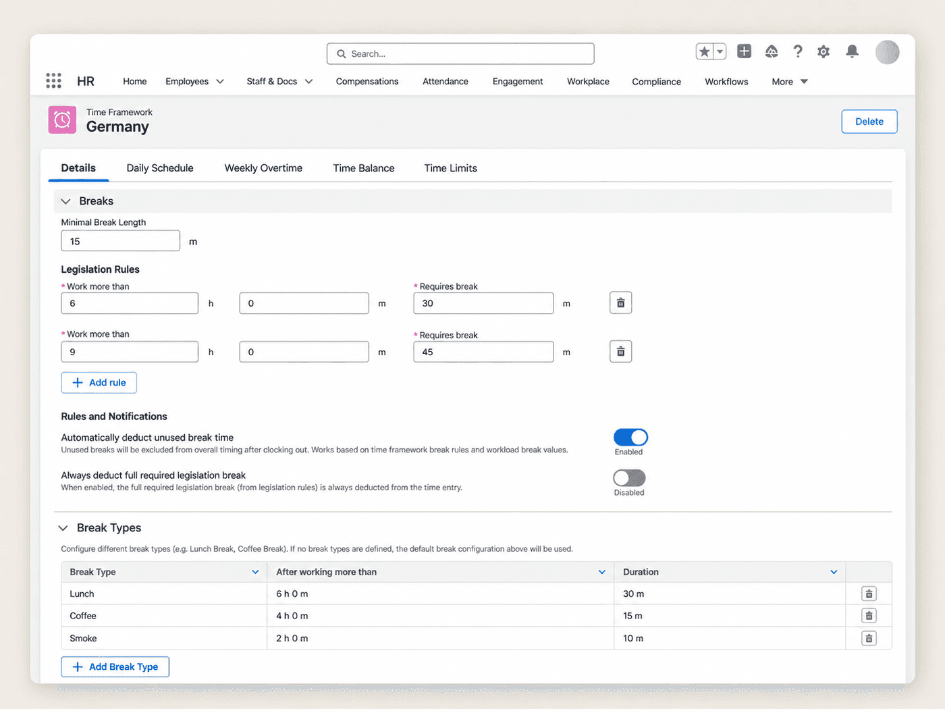Screen dimensions: 945x709
Task: Click the Requires break field with 30
Action: 483,303
